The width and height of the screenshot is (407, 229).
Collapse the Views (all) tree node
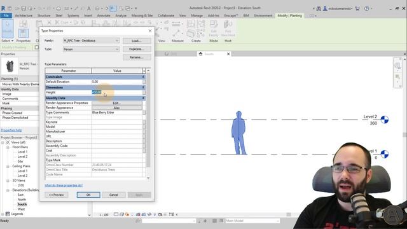(3, 142)
